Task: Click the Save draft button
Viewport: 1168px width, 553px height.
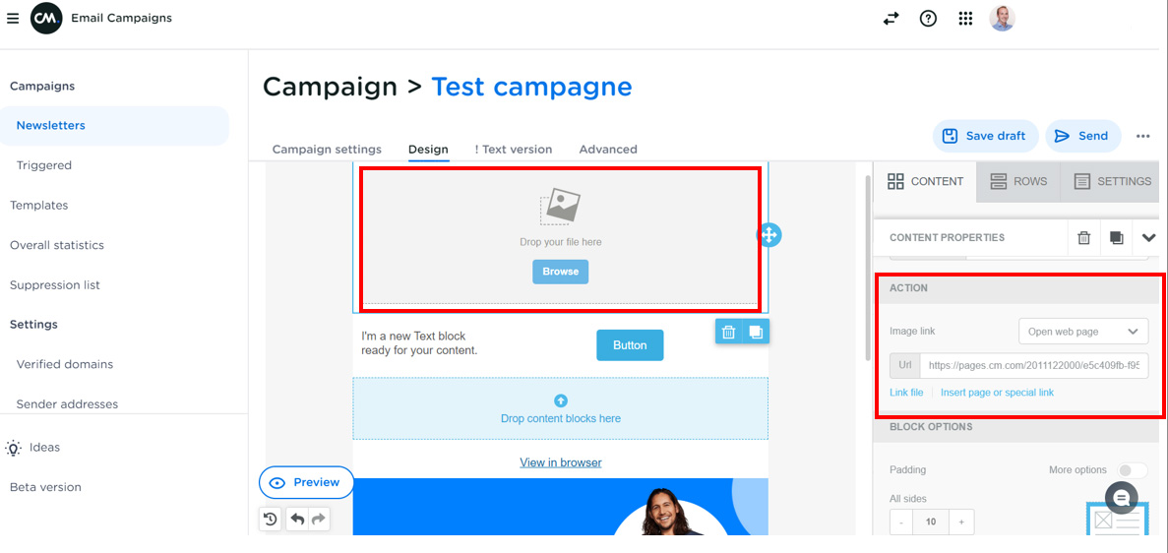Action: point(983,136)
